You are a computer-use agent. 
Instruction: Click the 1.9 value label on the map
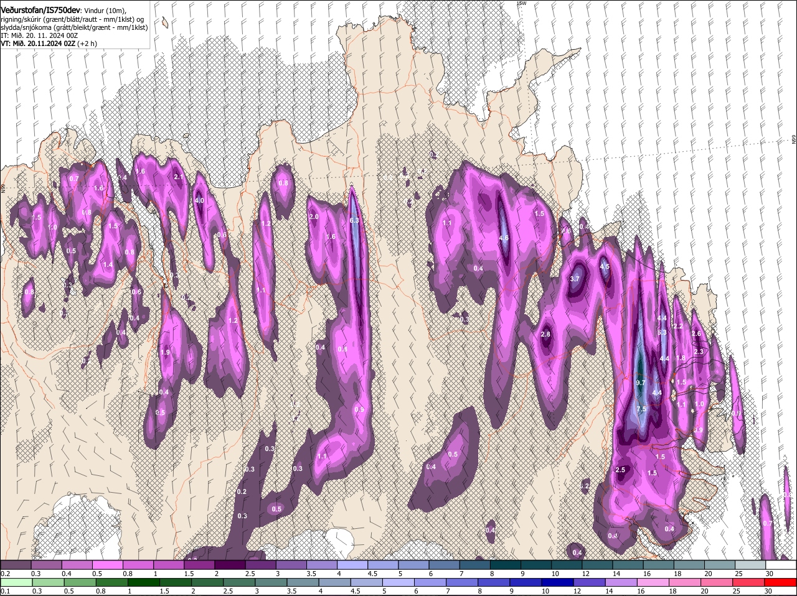point(164,352)
